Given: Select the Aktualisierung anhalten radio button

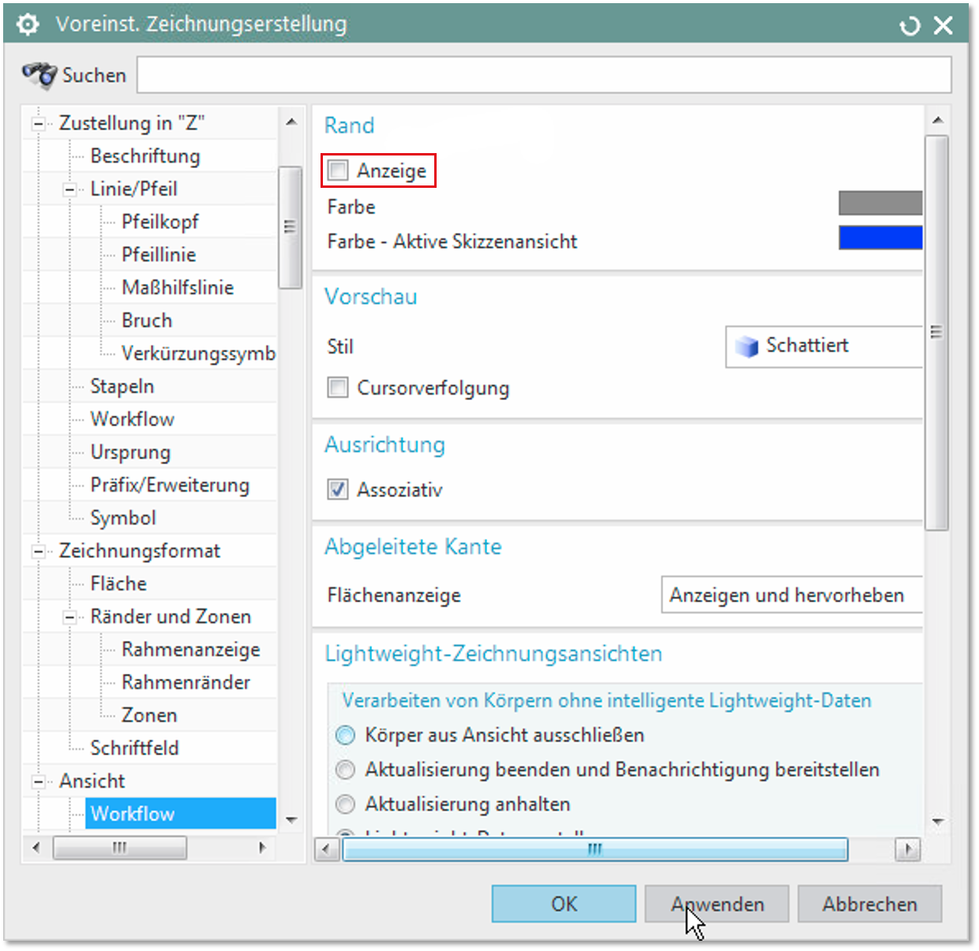Looking at the screenshot, I should 346,804.
